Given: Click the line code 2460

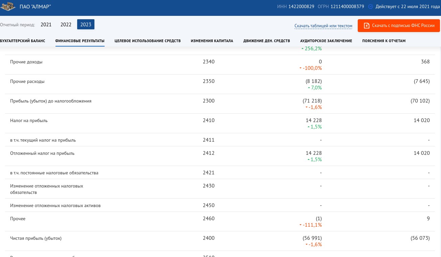Looking at the screenshot, I should tap(209, 219).
